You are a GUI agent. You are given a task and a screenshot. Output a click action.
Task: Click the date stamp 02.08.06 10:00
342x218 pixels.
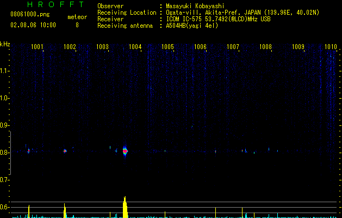coord(33,25)
